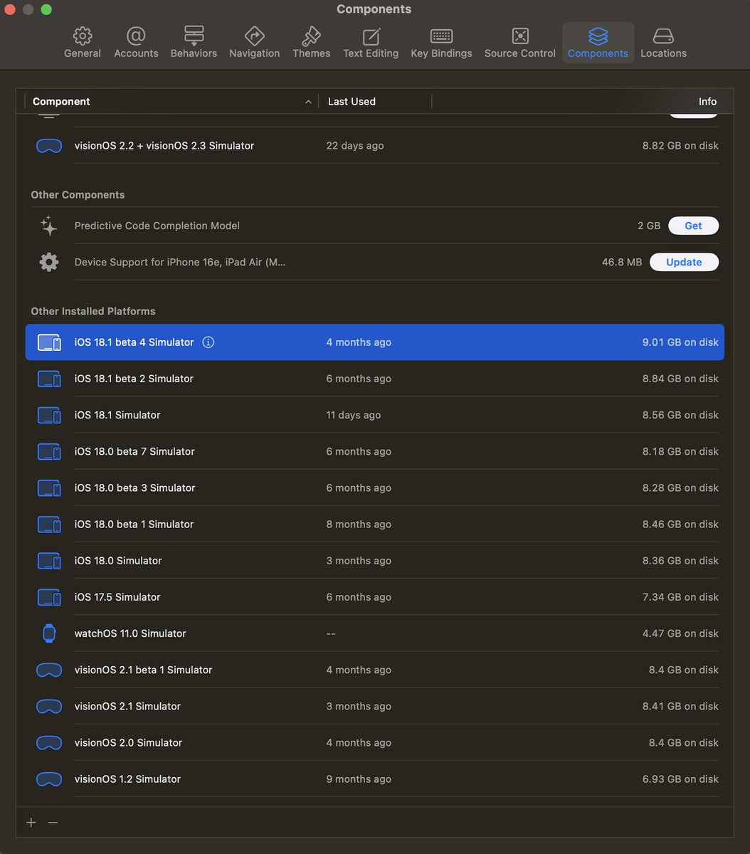The height and width of the screenshot is (854, 750).
Task: Click the Info column header
Action: click(707, 102)
